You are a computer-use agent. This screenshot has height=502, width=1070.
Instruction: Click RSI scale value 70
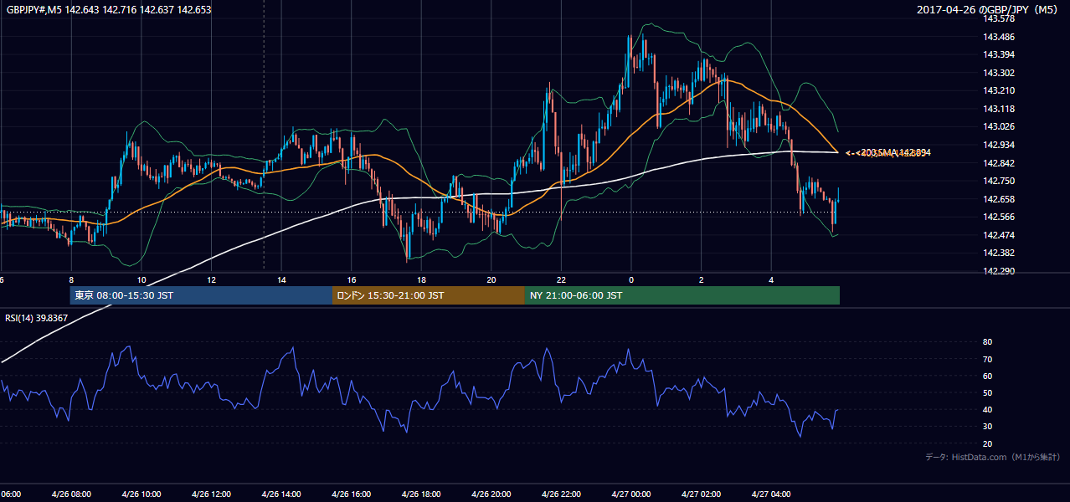point(987,359)
